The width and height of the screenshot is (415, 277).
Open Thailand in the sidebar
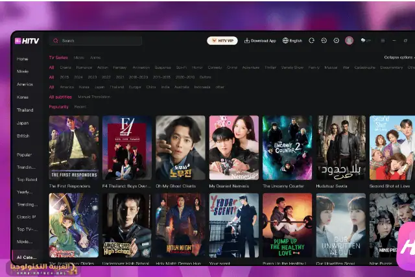click(x=25, y=110)
